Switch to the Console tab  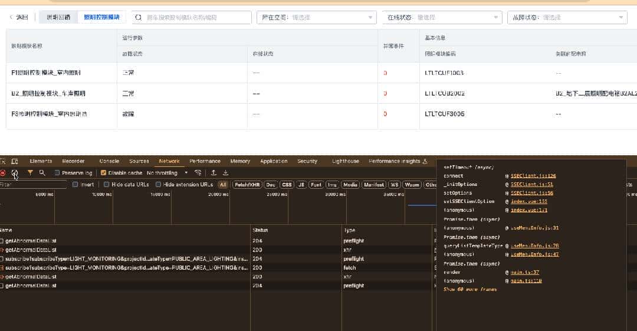109,161
